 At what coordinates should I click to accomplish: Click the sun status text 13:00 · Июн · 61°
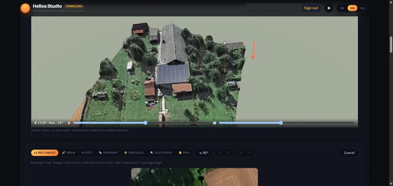(49, 123)
